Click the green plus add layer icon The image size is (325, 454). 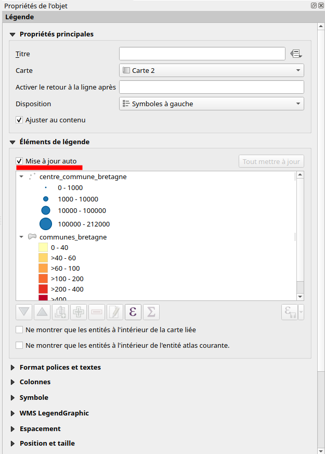[79, 312]
